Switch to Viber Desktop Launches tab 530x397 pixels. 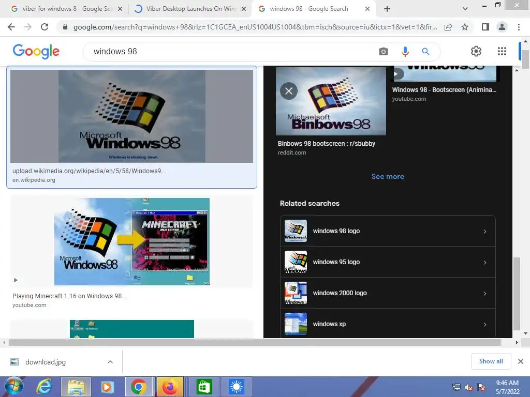191,9
